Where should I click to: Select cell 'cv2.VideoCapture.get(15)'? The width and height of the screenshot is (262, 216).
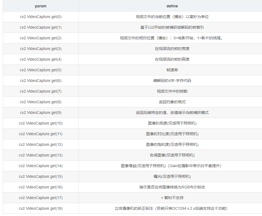pos(41,177)
